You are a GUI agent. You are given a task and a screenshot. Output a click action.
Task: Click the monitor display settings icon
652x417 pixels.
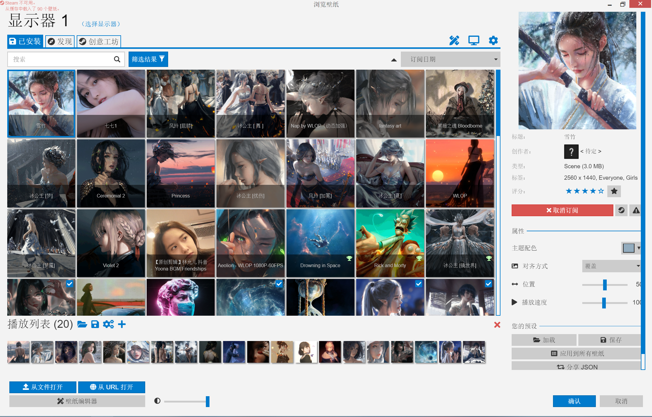click(474, 40)
